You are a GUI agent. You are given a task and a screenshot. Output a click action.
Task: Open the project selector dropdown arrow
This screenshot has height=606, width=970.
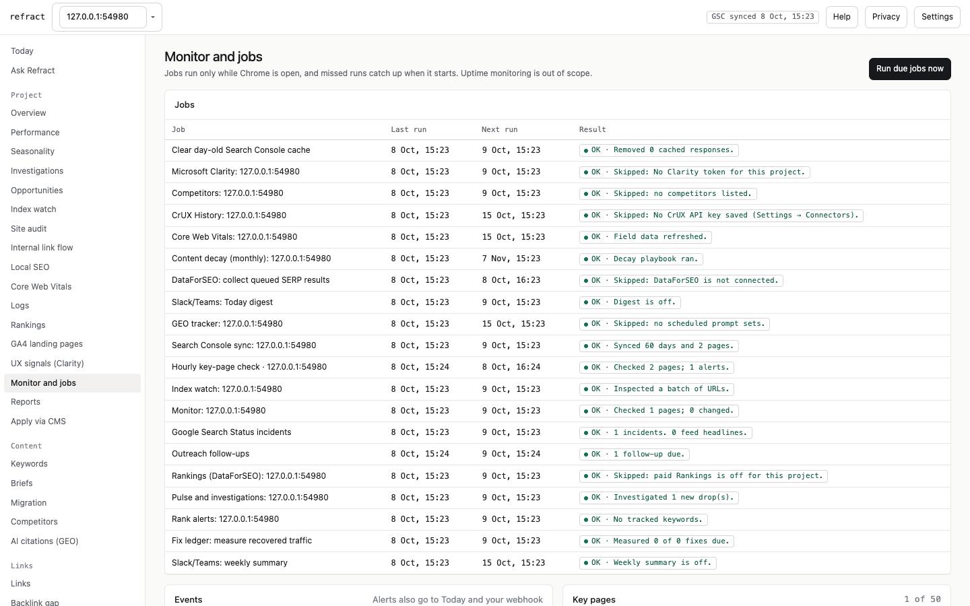[153, 17]
